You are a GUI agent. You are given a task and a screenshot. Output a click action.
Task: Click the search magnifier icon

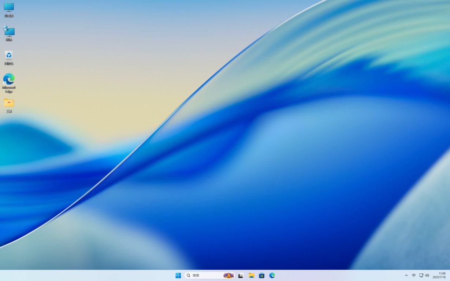(x=189, y=275)
